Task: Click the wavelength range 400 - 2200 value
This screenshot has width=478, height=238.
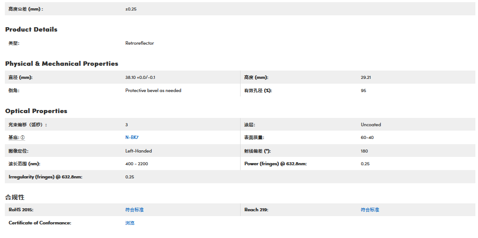Action: (137, 164)
